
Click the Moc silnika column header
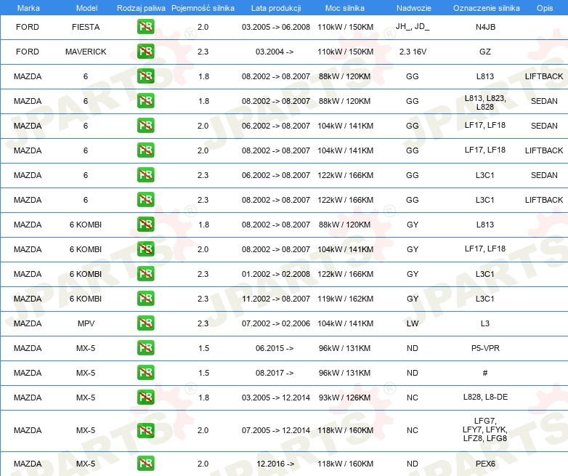tap(345, 8)
